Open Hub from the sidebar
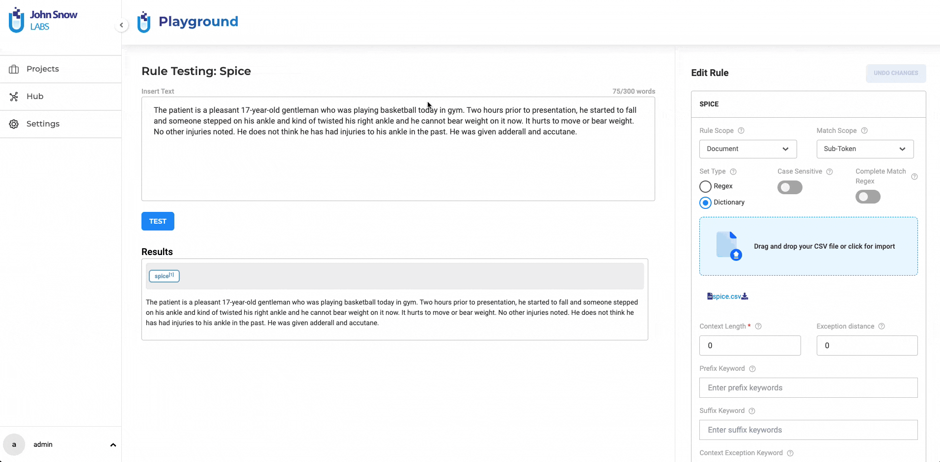The image size is (940, 462). (60, 97)
